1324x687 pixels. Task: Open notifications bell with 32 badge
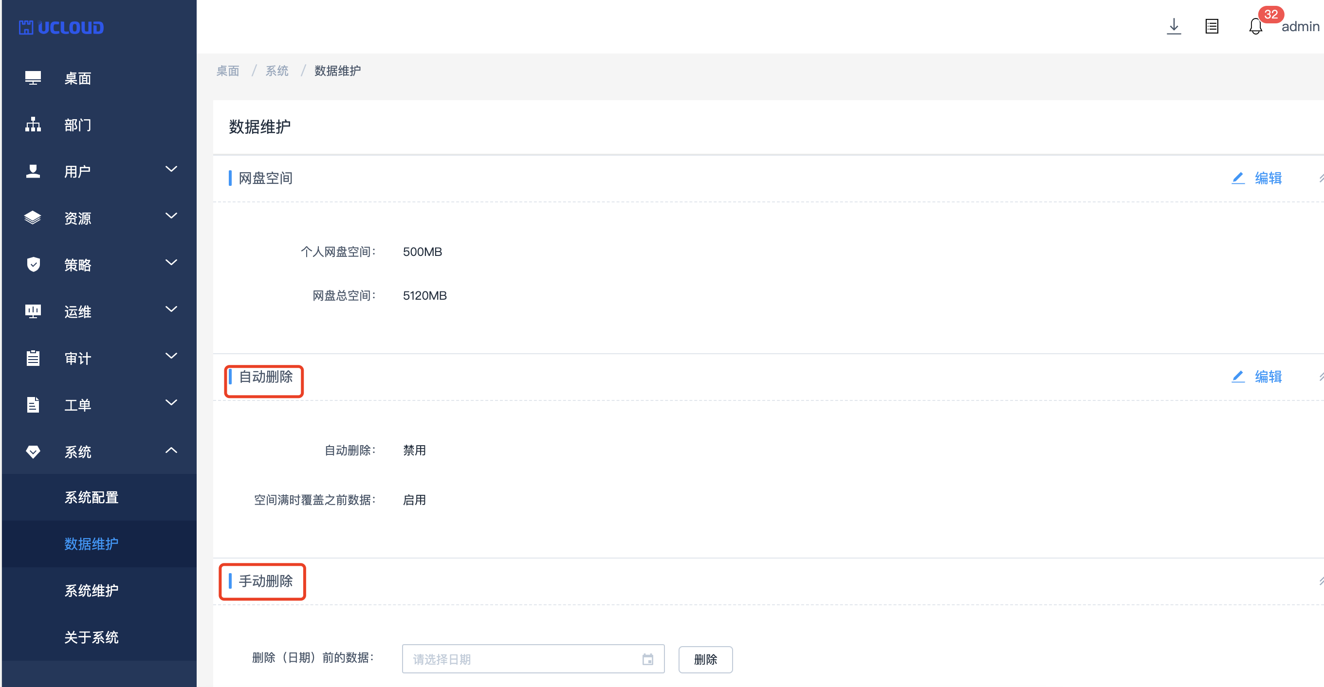coord(1255,26)
